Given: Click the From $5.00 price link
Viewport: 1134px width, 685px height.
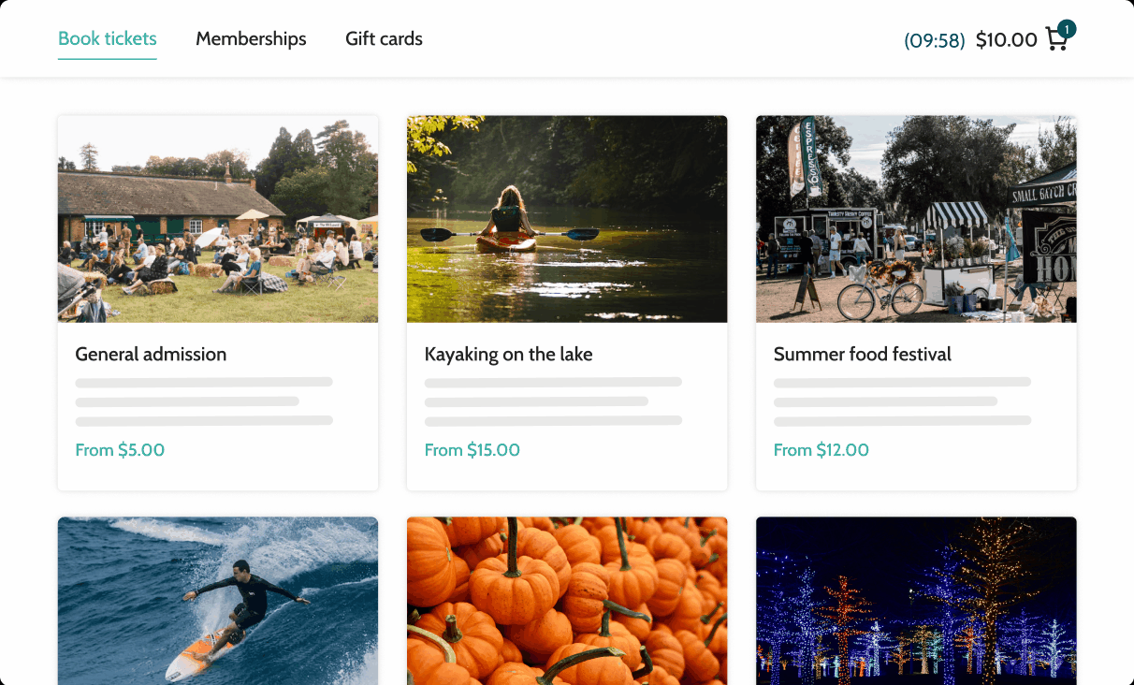Looking at the screenshot, I should [120, 449].
